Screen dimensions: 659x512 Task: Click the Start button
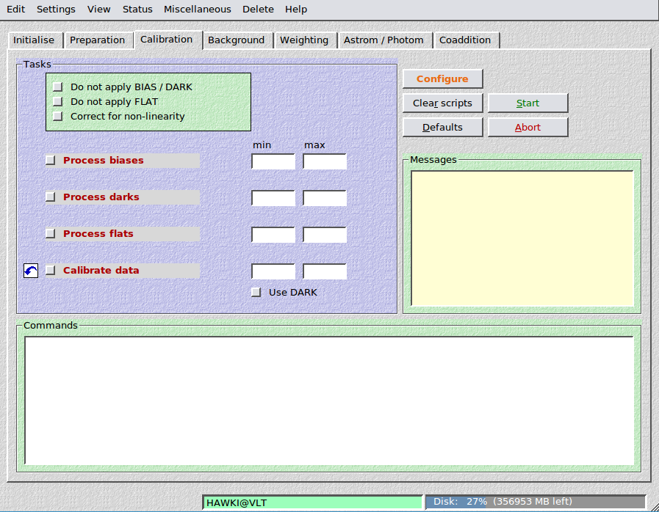[527, 103]
